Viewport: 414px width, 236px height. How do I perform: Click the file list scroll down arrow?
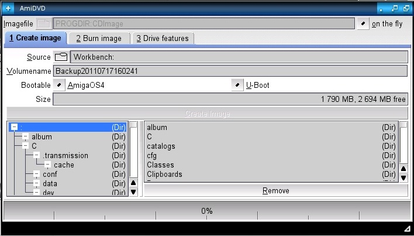click(x=403, y=177)
